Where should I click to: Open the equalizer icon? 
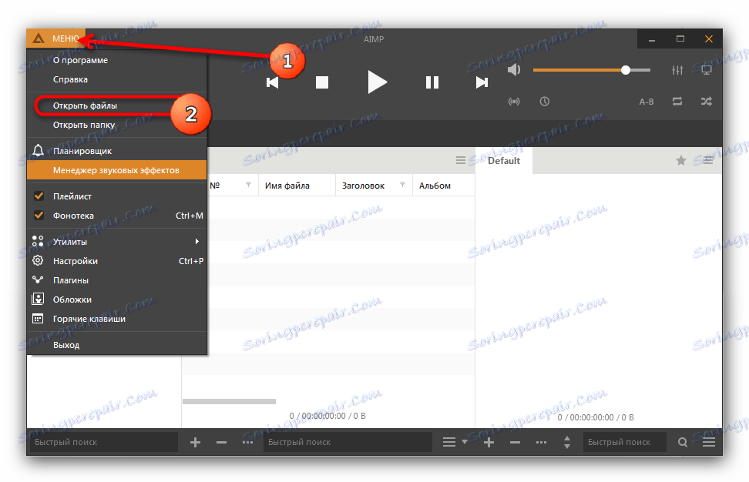(x=677, y=70)
